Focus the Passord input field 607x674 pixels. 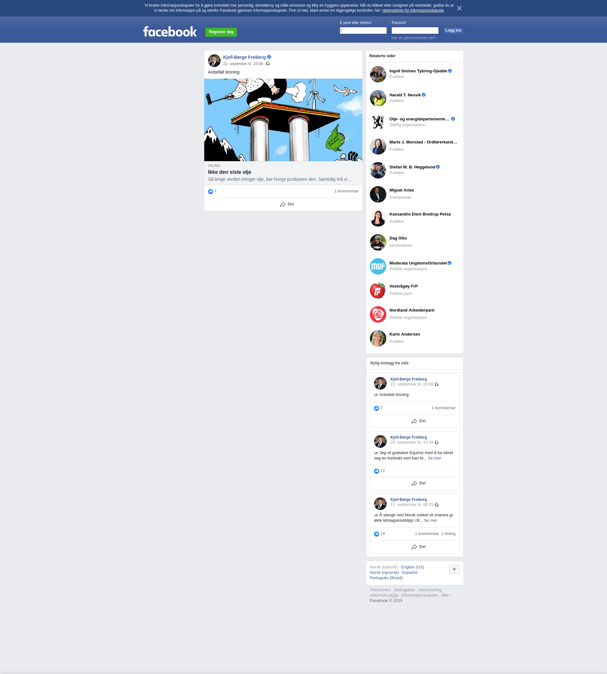click(x=414, y=31)
